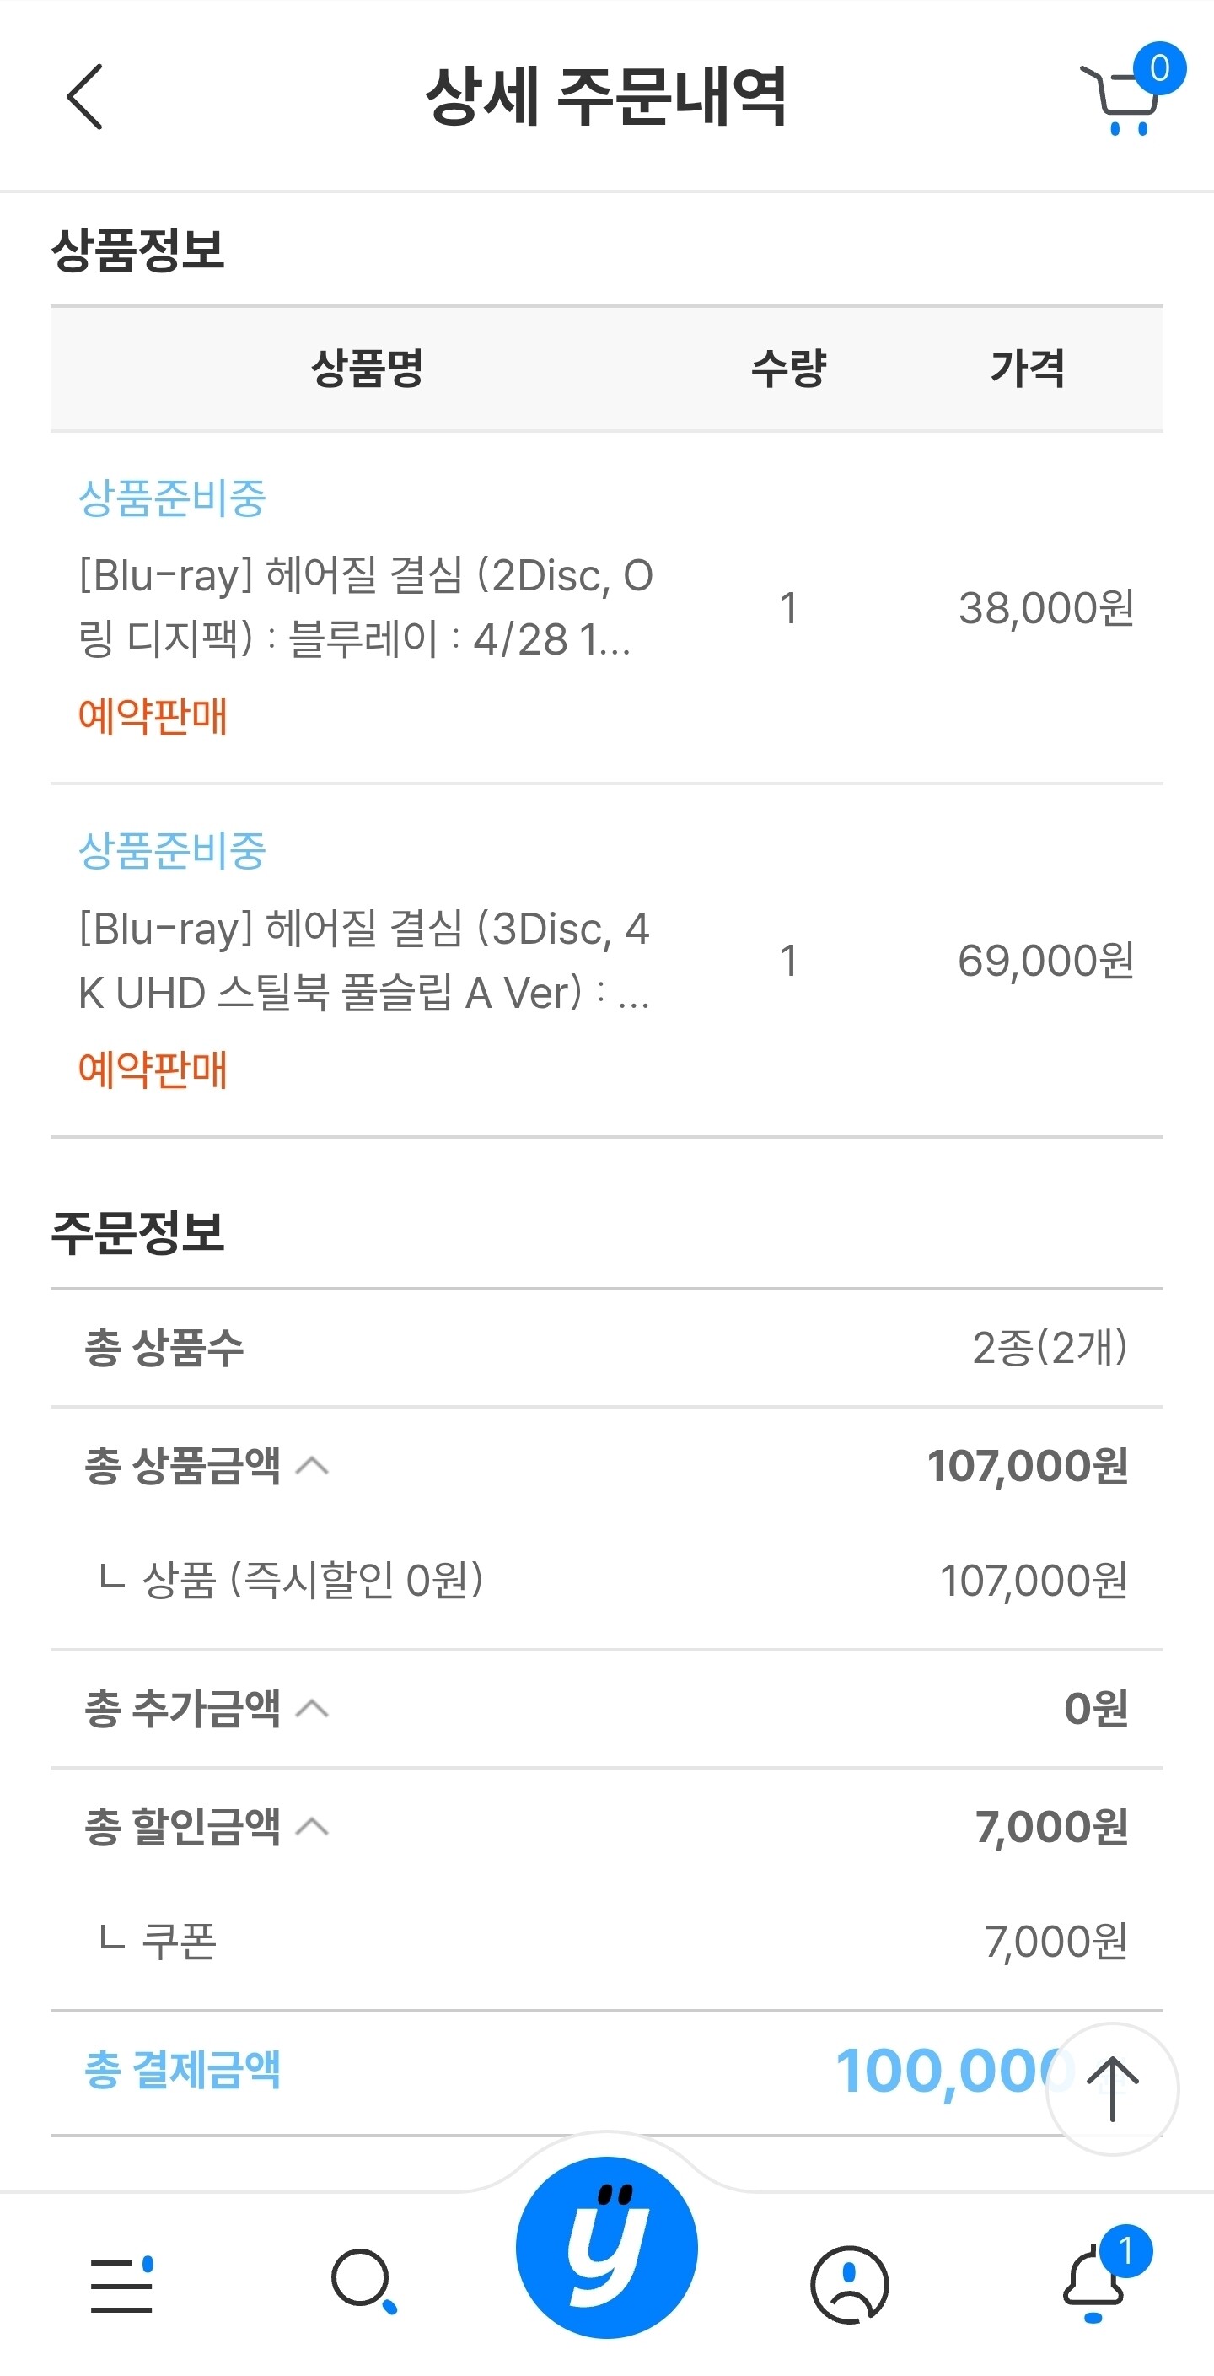Tap second item's 상품준비중 status

coord(171,850)
